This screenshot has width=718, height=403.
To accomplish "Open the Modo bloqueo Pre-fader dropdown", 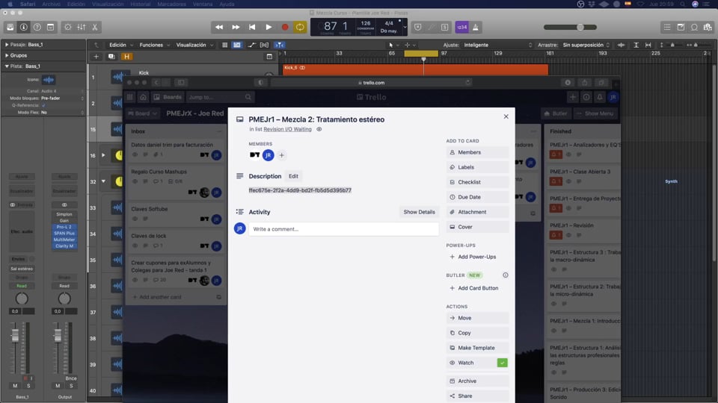I will [x=62, y=99].
